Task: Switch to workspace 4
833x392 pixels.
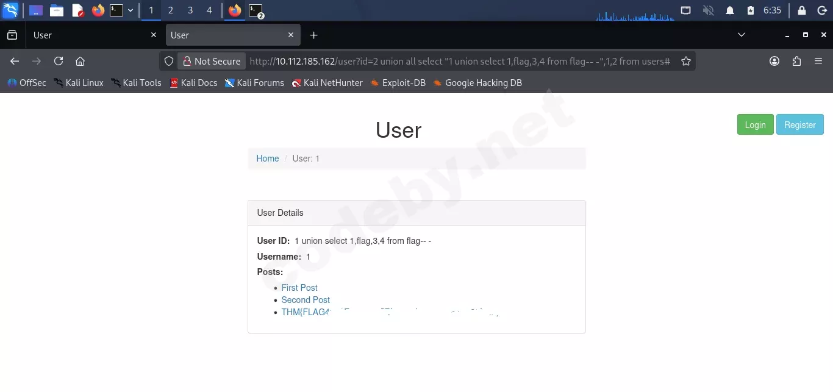Action: 210,10
